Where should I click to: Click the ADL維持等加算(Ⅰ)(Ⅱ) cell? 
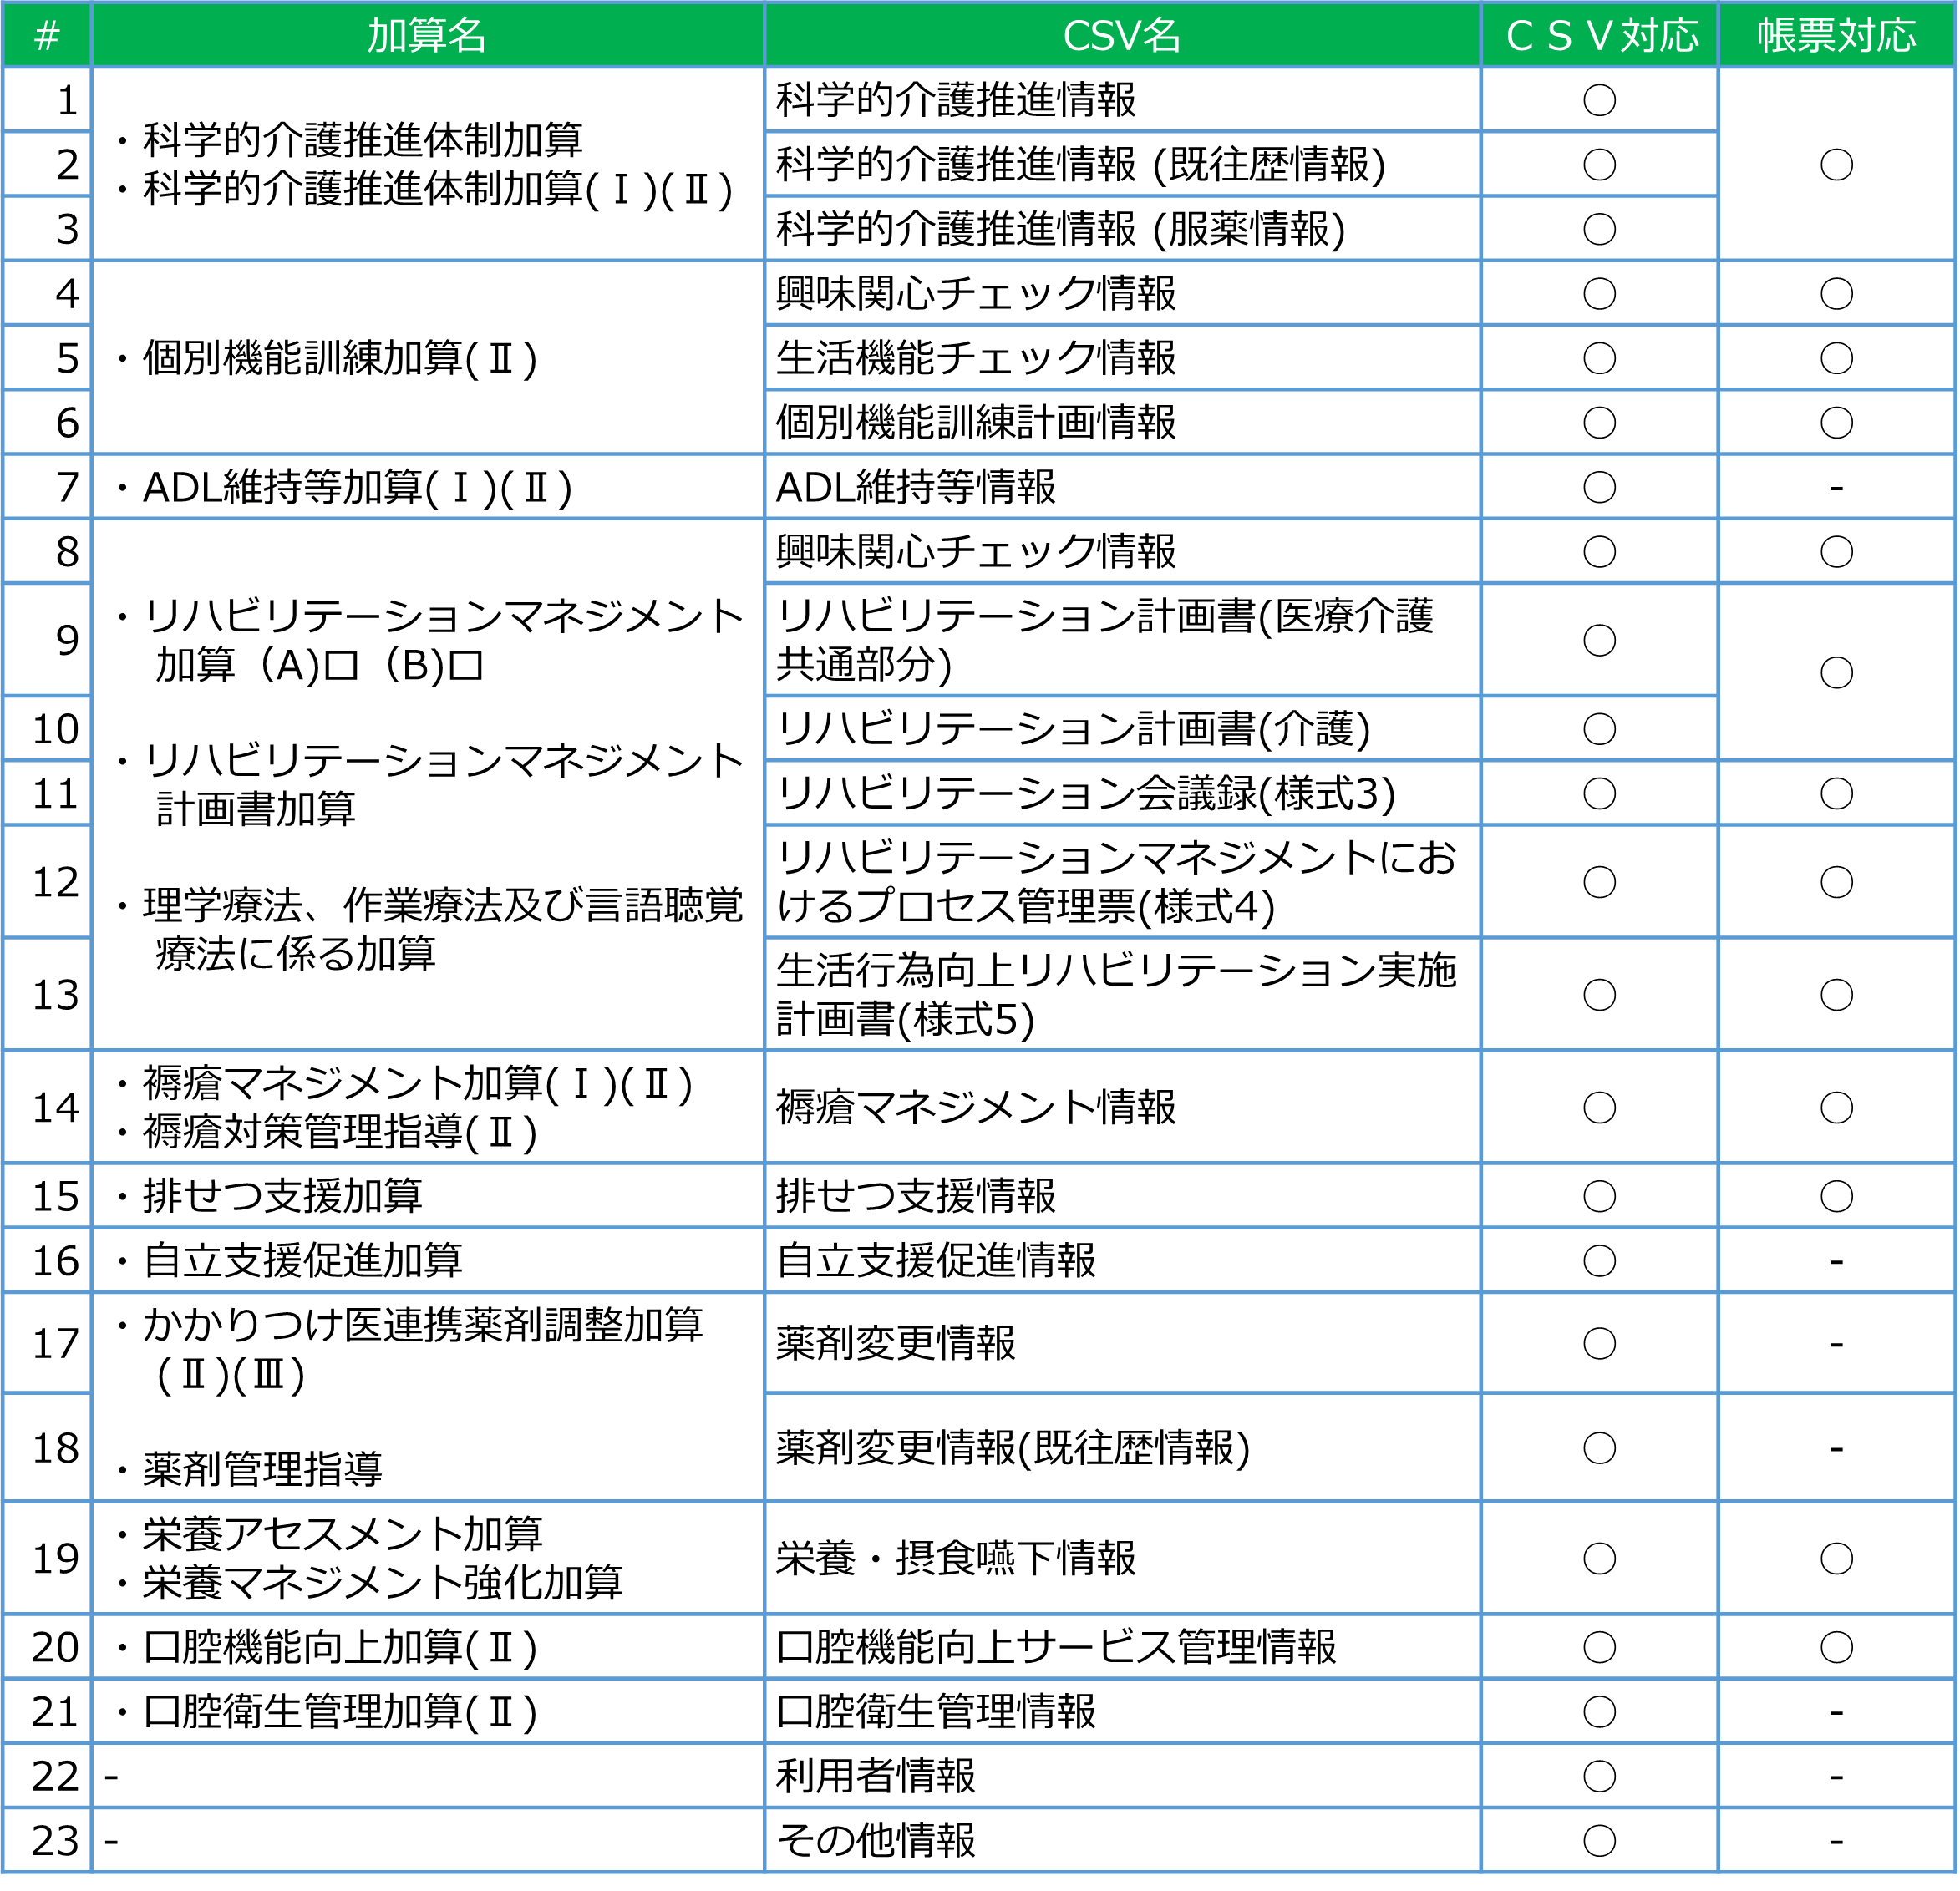tap(428, 487)
